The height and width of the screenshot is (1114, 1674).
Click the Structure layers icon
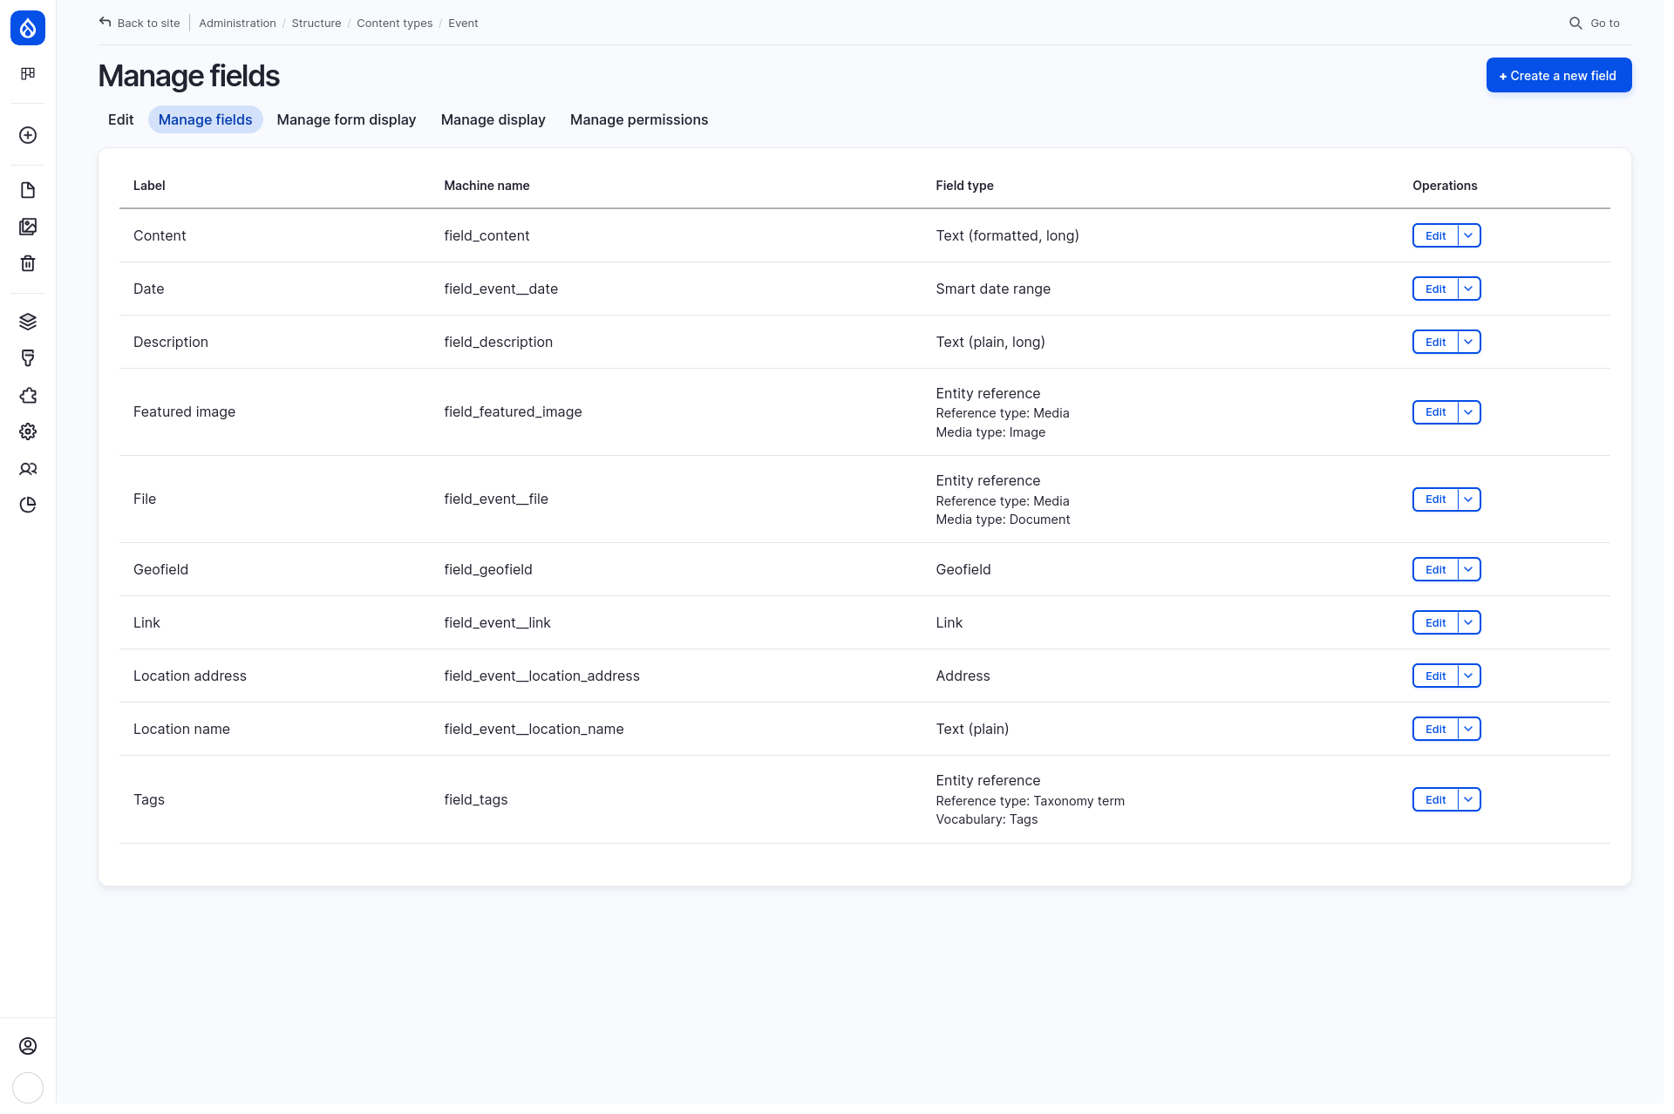point(27,321)
